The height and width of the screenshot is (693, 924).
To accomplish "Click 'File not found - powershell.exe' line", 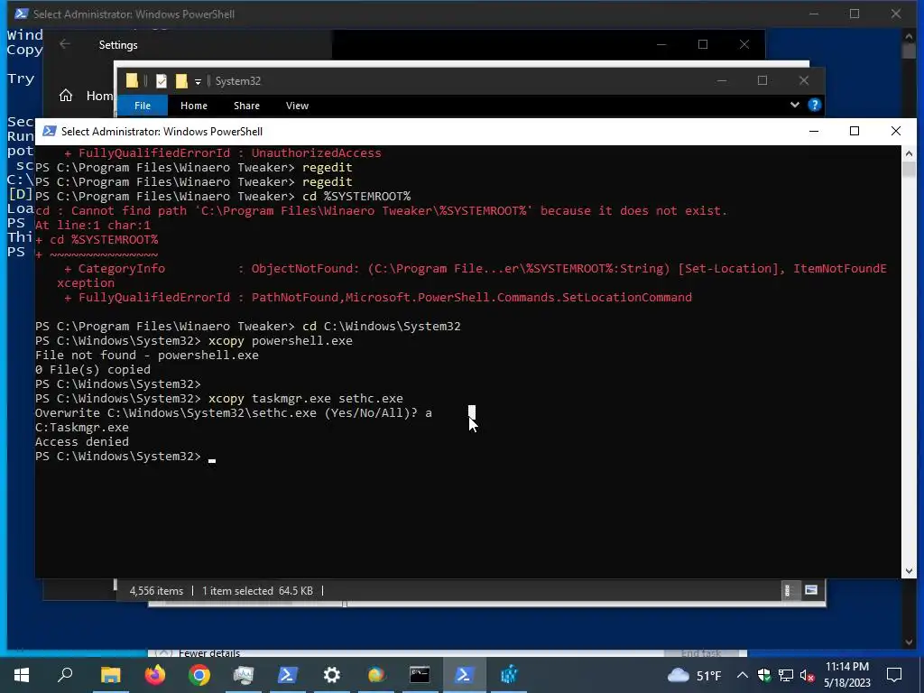I will [147, 355].
